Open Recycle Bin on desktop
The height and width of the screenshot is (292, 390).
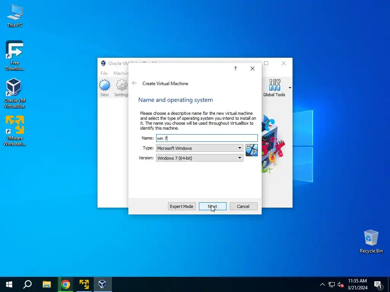(x=371, y=241)
